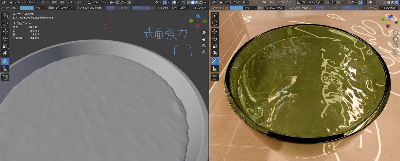
Task: Select the Move tool in right viewport
Action: tap(215, 31)
